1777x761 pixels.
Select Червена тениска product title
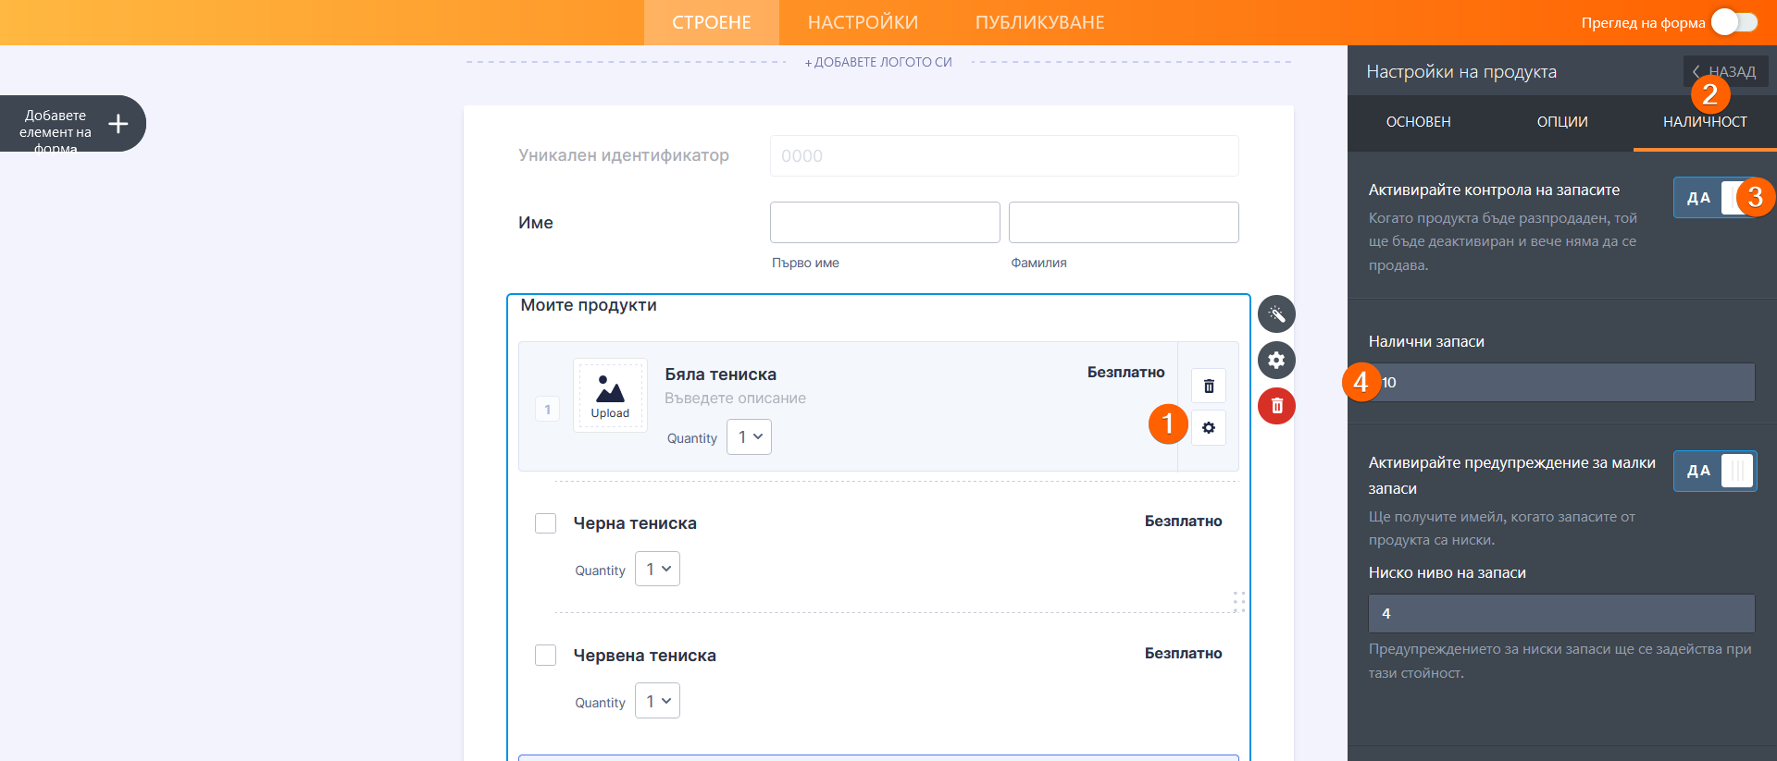644,656
